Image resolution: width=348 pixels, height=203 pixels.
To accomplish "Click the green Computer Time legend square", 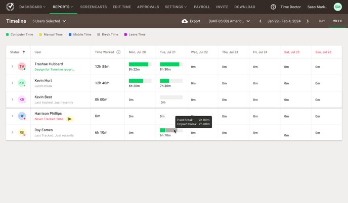I will click(7, 34).
